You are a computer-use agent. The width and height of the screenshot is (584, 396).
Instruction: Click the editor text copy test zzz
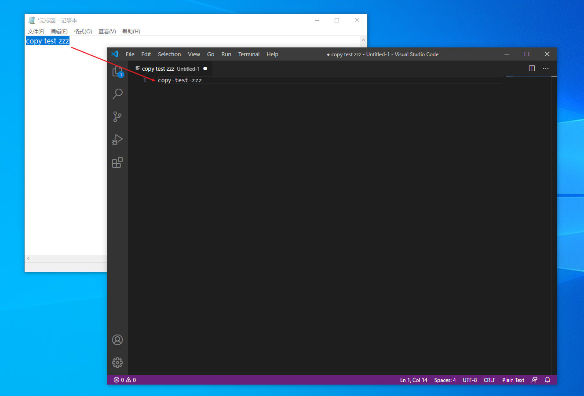click(180, 80)
